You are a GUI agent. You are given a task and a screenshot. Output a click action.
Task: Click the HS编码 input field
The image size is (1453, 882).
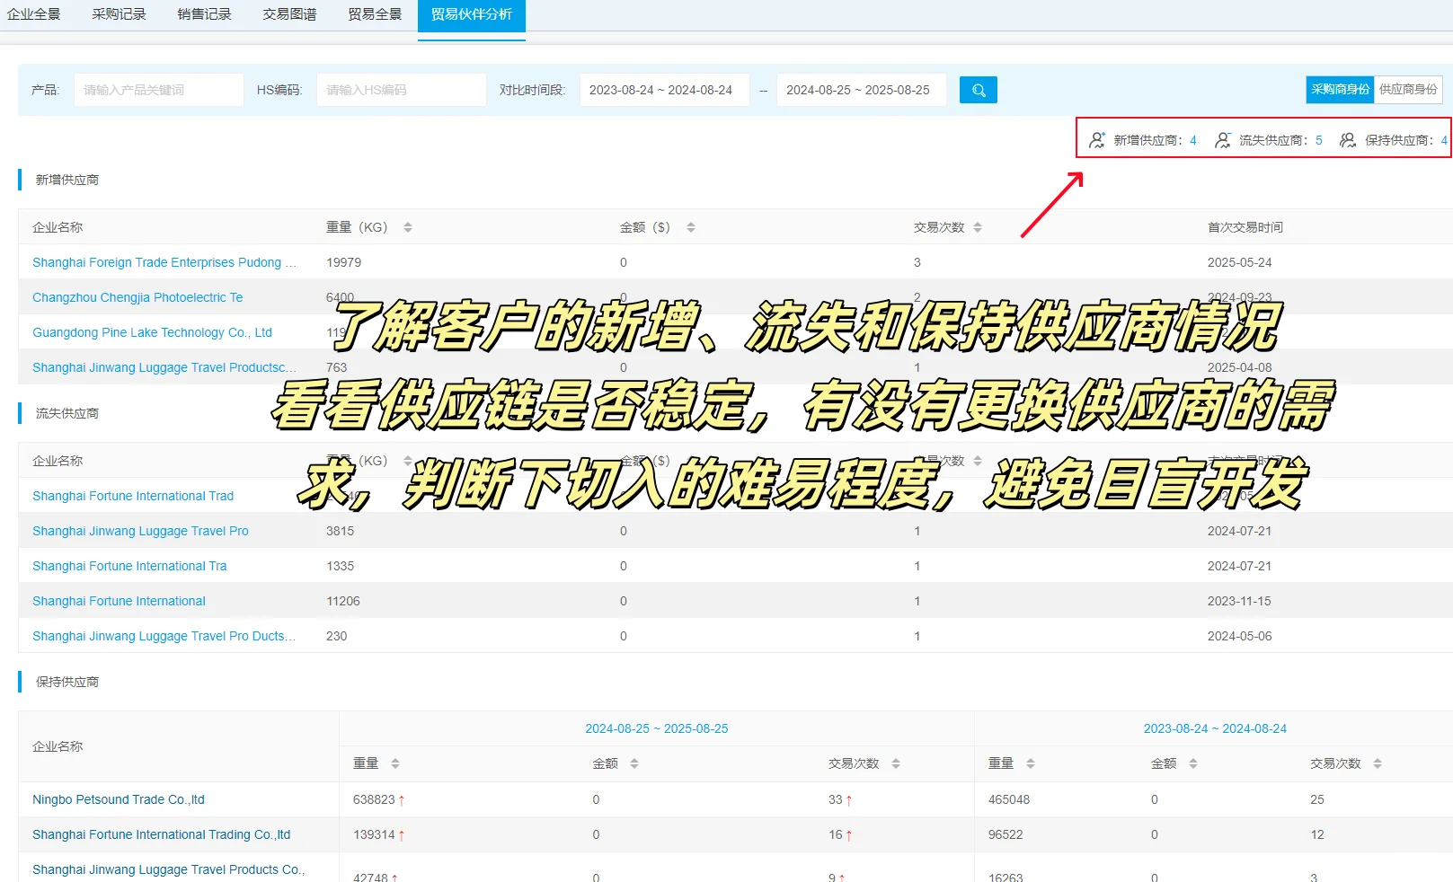pyautogui.click(x=401, y=89)
